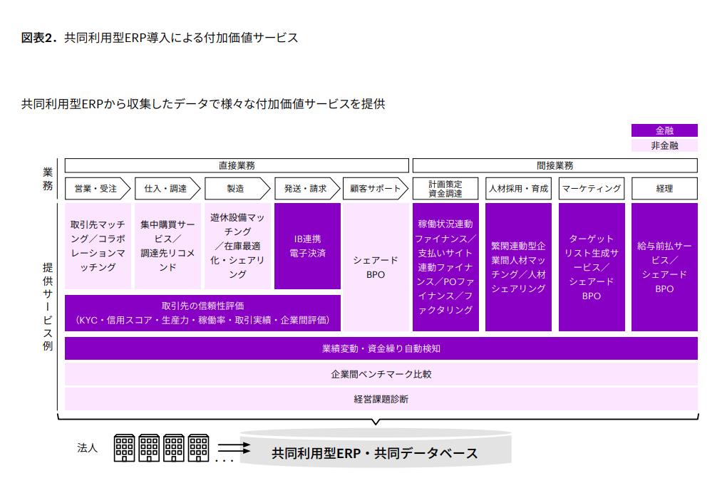Click the IB連携 電子決済 service box
The image size is (727, 488).
tap(307, 246)
